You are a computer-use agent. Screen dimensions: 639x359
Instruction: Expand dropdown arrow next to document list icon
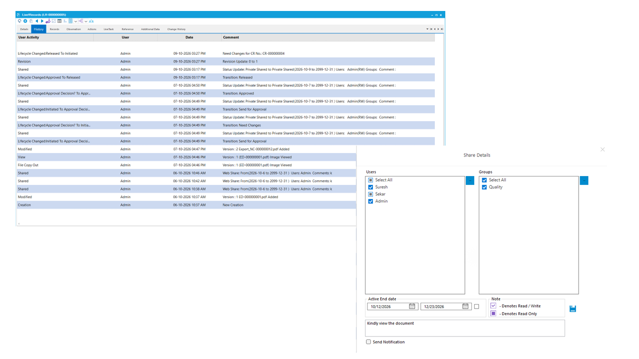point(75,21)
